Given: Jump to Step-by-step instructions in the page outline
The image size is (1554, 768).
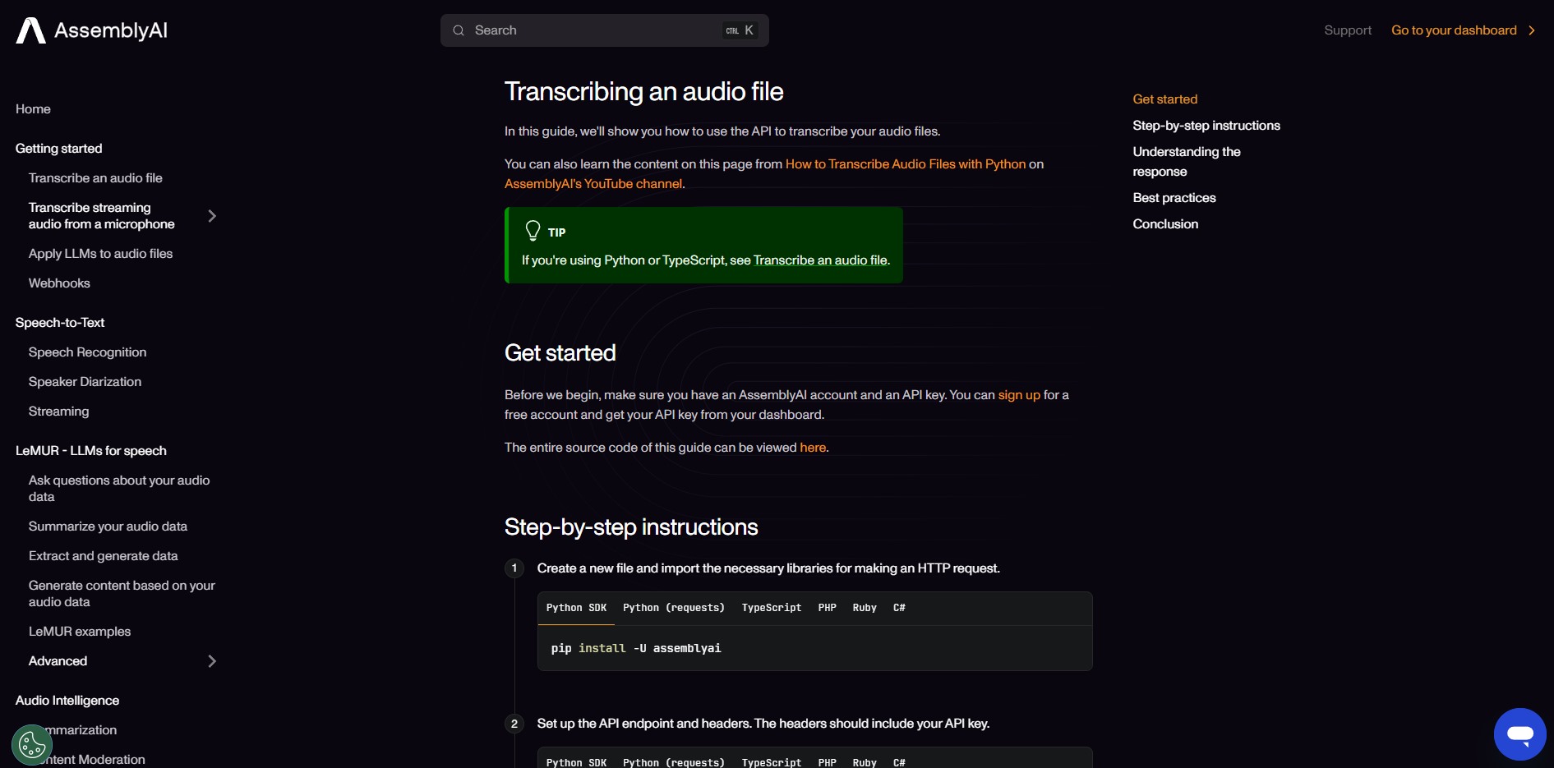Looking at the screenshot, I should click(1206, 126).
